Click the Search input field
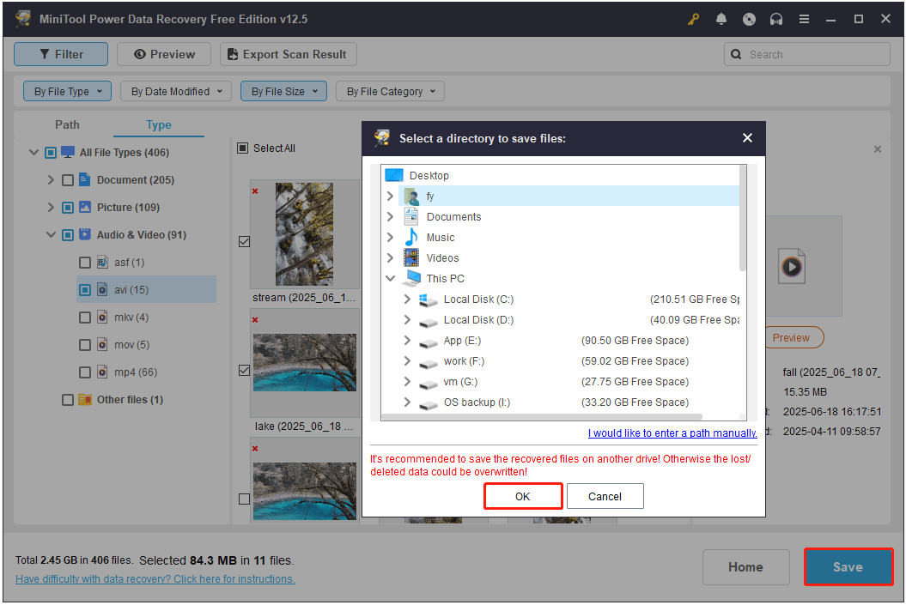This screenshot has width=906, height=605. pyautogui.click(x=812, y=54)
